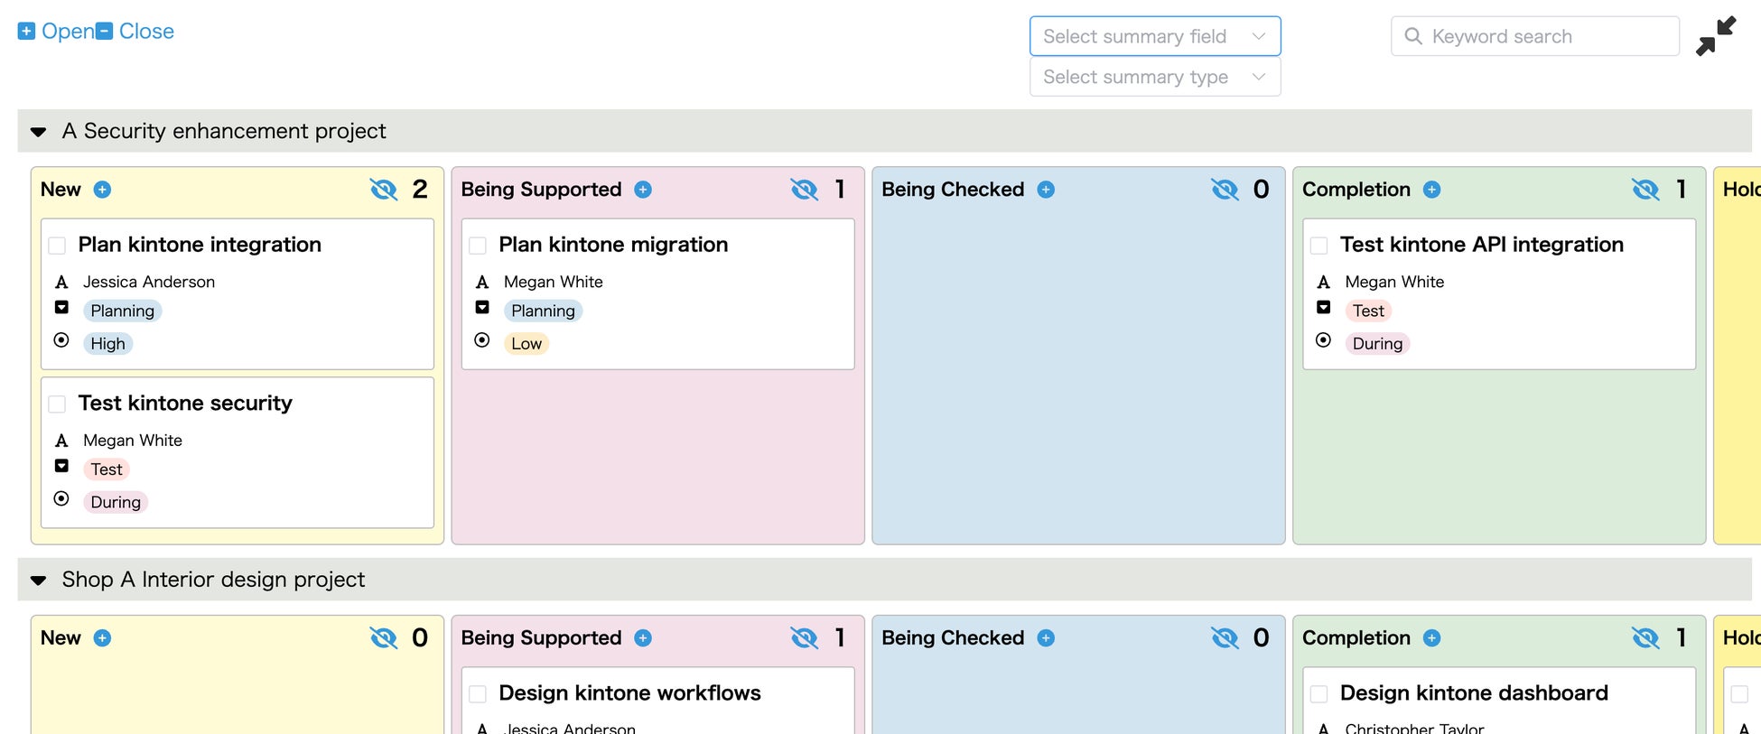This screenshot has width=1761, height=734.
Task: Click the Keyword search field
Action: (x=1544, y=36)
